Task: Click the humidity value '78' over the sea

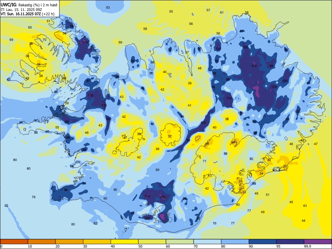Action: [x=34, y=197]
